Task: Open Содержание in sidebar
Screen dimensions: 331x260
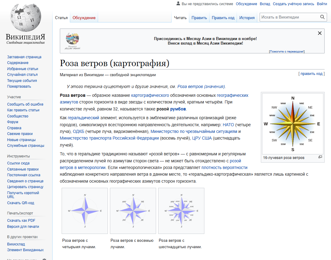Action: tap(18, 62)
